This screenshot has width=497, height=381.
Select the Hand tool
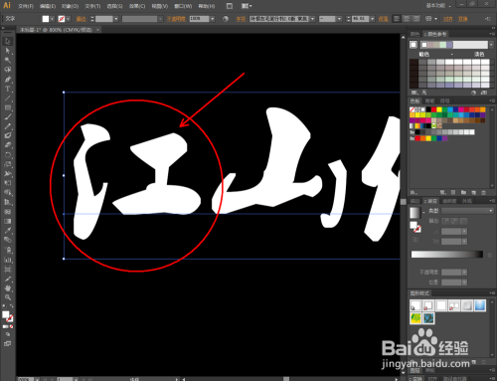tap(8, 288)
